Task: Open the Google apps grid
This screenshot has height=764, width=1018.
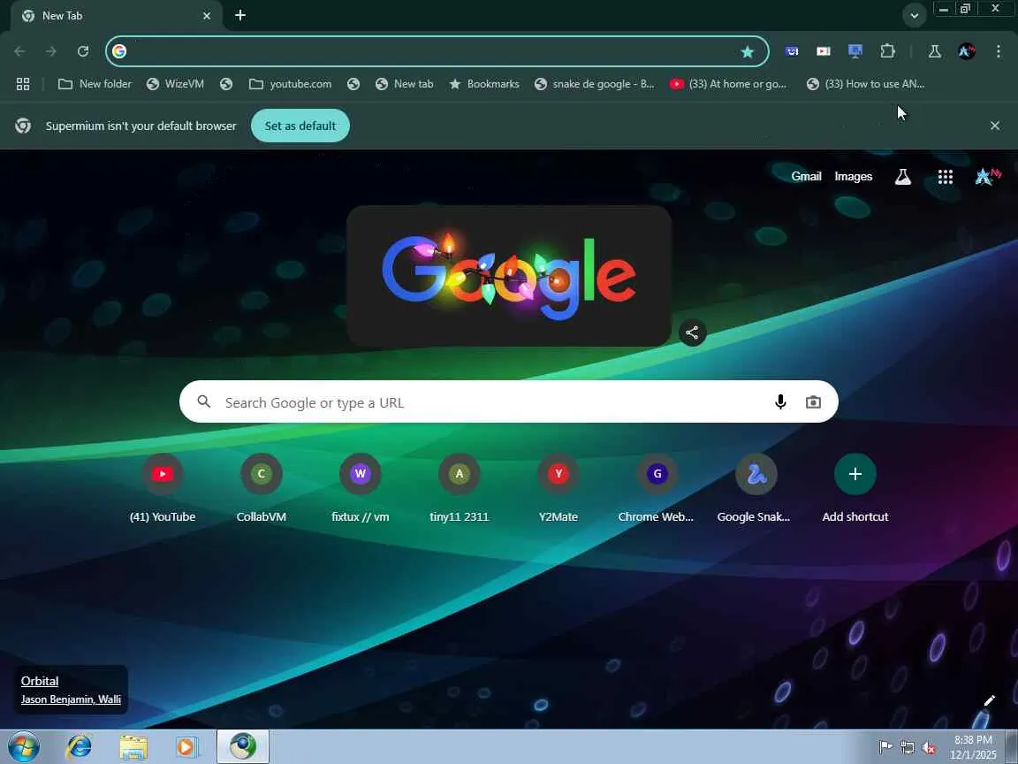Action: point(946,177)
